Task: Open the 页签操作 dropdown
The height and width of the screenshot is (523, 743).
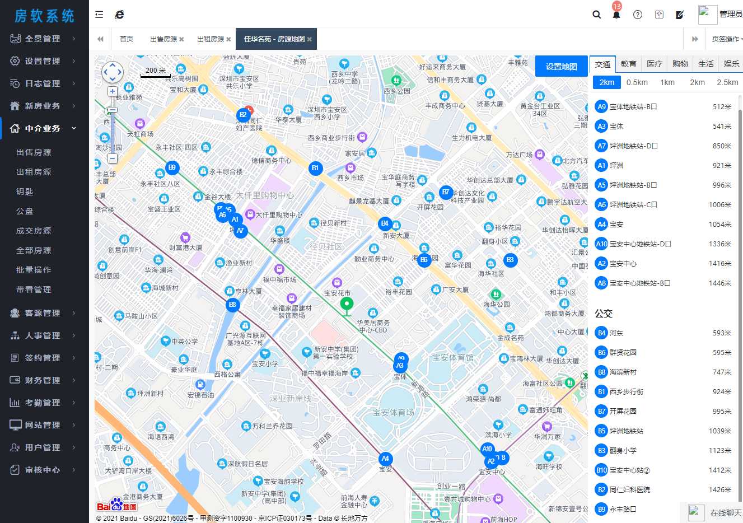Action: click(727, 39)
